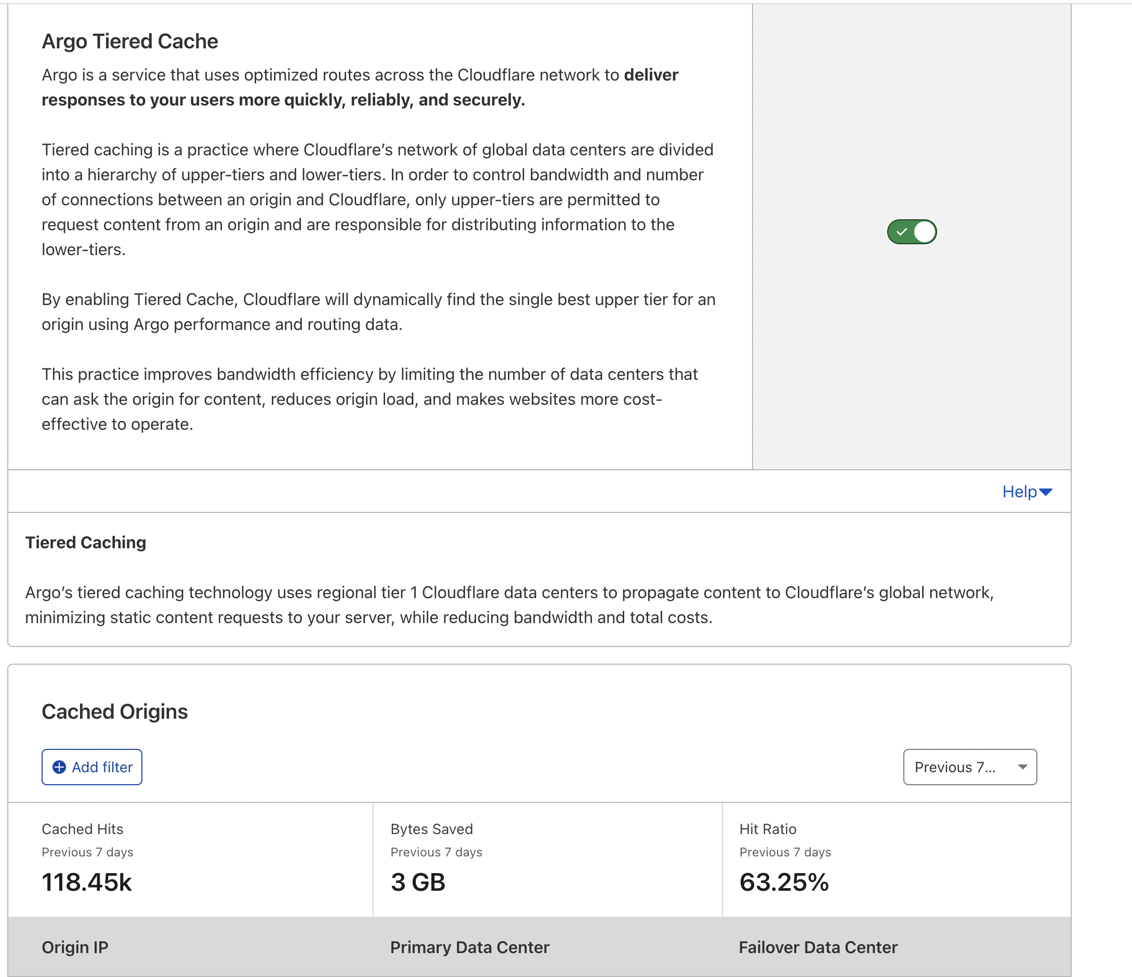The width and height of the screenshot is (1132, 977).
Task: Open the Previous 7 days dropdown
Action: pyautogui.click(x=970, y=767)
